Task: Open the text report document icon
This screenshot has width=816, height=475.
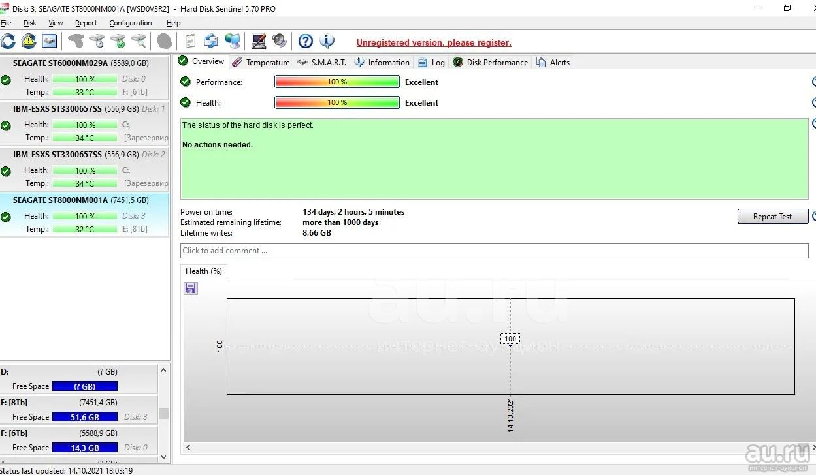Action: coord(191,41)
